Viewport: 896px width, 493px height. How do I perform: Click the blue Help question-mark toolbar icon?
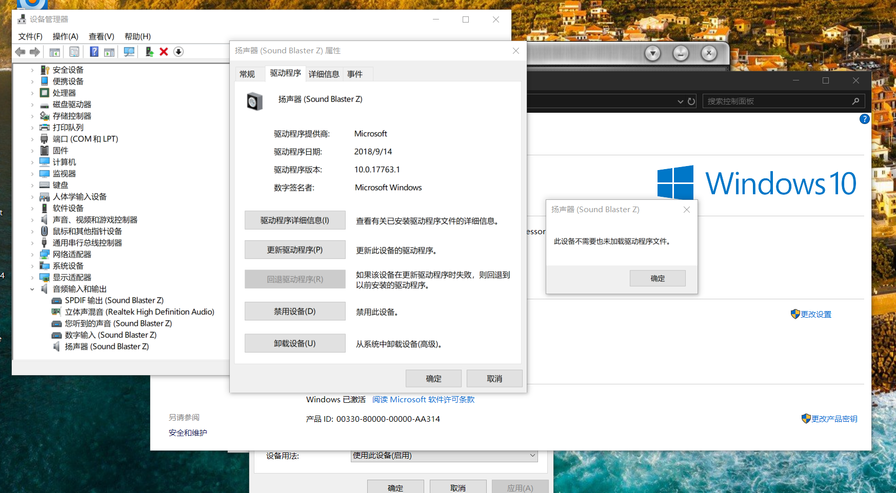click(x=94, y=52)
